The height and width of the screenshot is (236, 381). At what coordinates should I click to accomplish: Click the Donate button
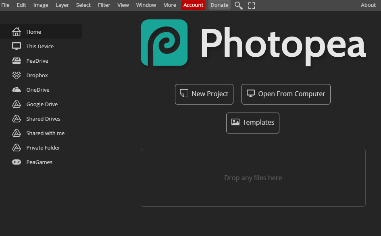coord(219,5)
